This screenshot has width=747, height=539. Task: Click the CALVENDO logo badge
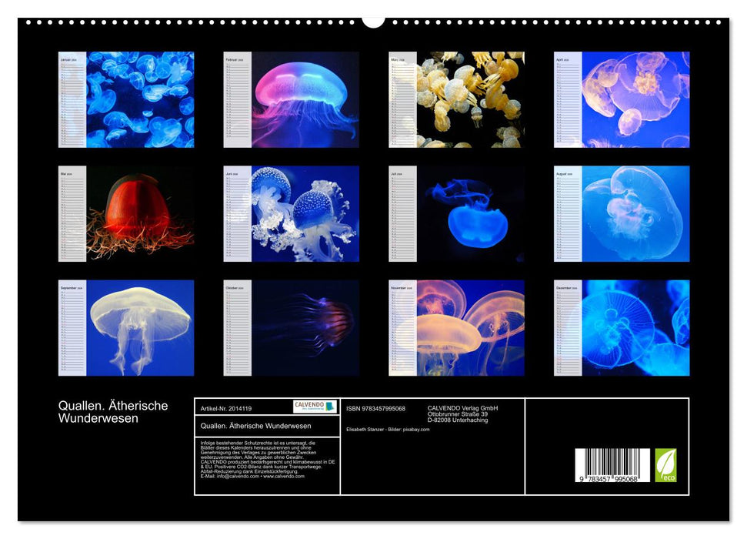tap(315, 407)
